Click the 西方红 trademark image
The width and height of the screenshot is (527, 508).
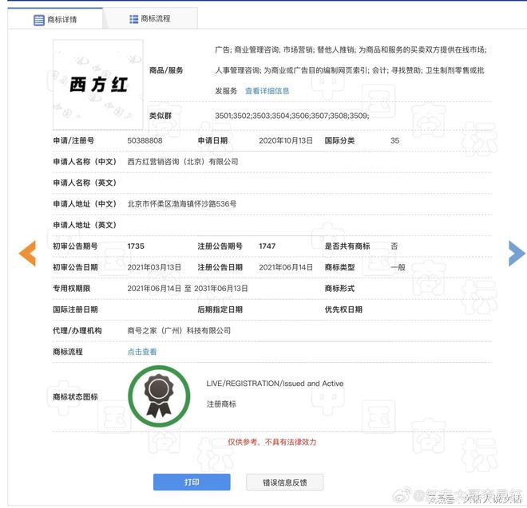(x=97, y=85)
